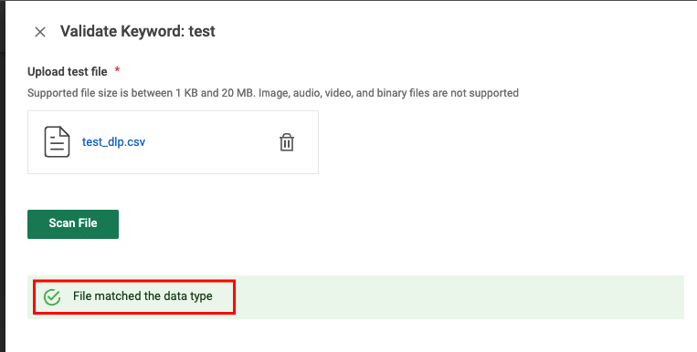The image size is (697, 352).
Task: Click the "Validate Keyword: test" heading
Action: [138, 32]
